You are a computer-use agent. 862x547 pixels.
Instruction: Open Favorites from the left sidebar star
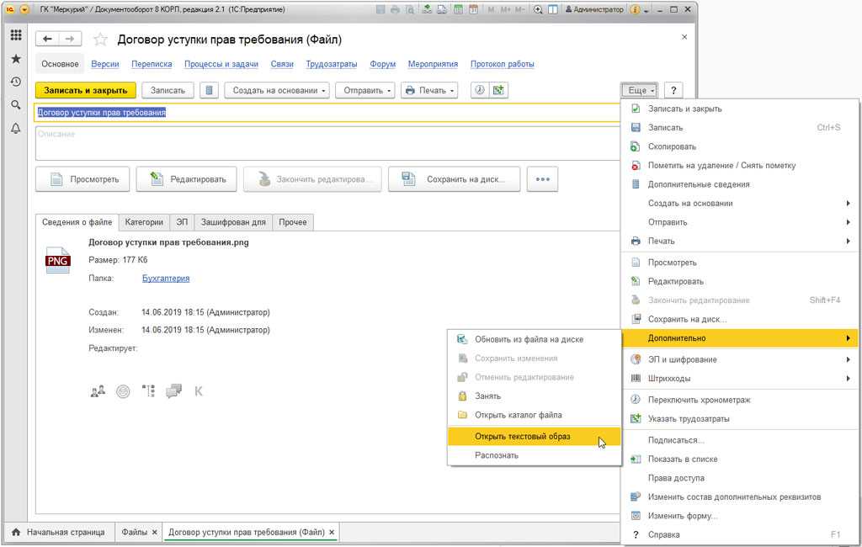point(15,59)
